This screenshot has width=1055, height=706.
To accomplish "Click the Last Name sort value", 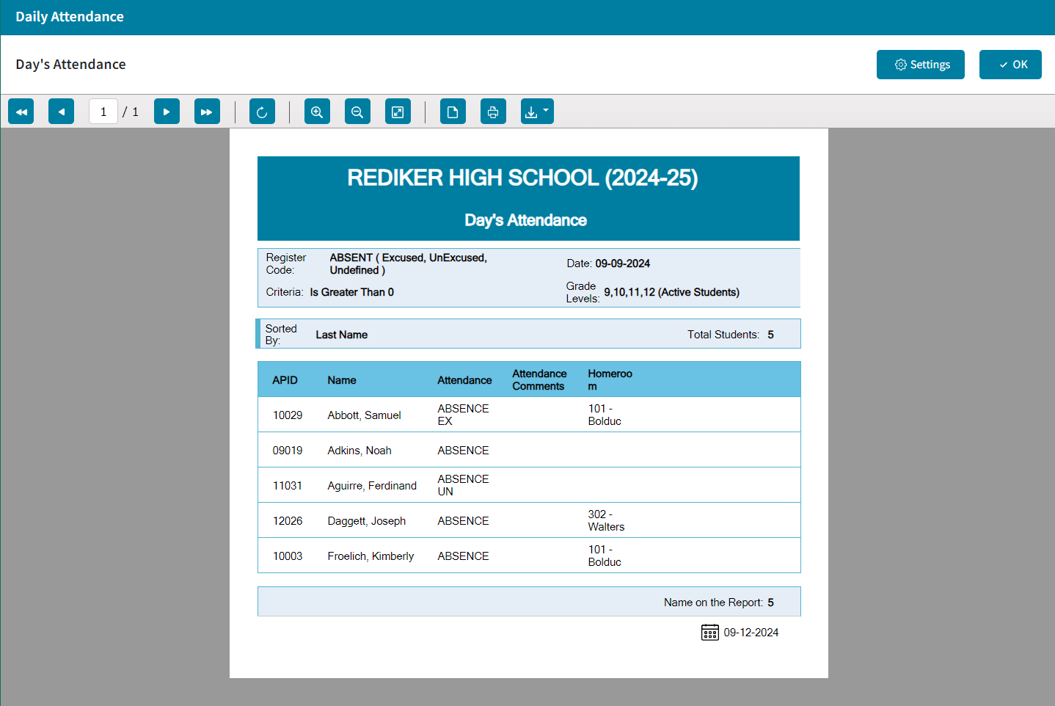I will tap(341, 335).
